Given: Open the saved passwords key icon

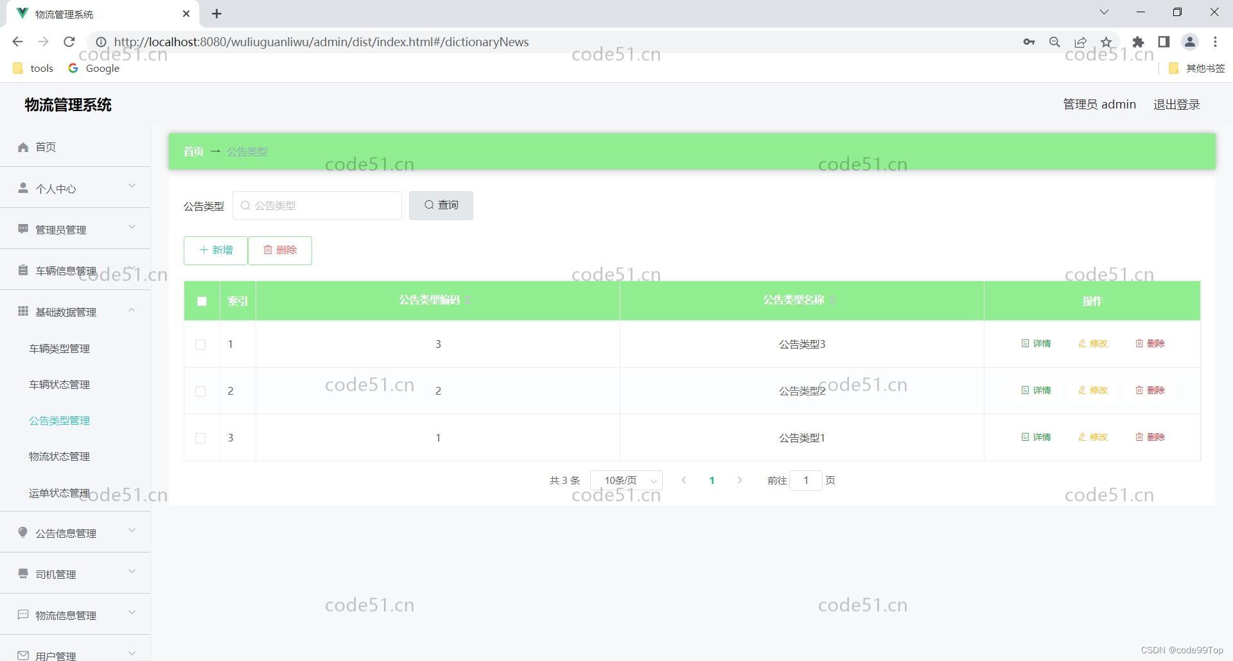Looking at the screenshot, I should coord(1029,42).
